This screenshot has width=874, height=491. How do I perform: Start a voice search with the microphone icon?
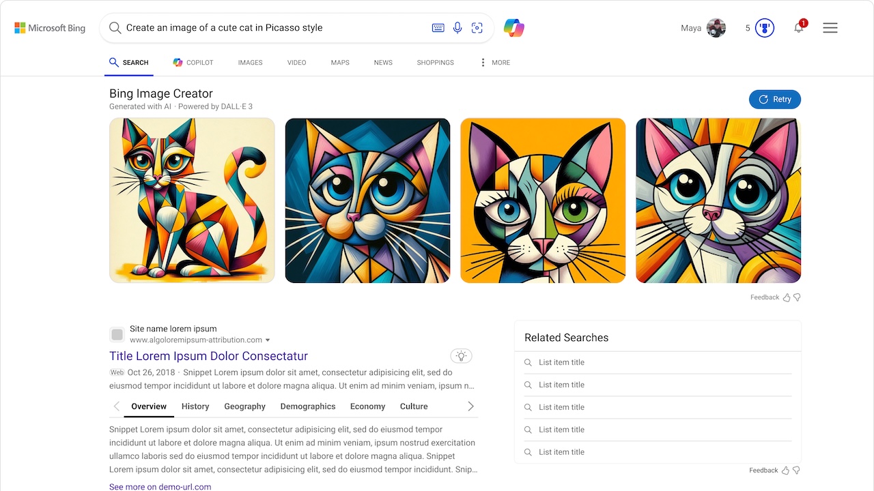(457, 27)
